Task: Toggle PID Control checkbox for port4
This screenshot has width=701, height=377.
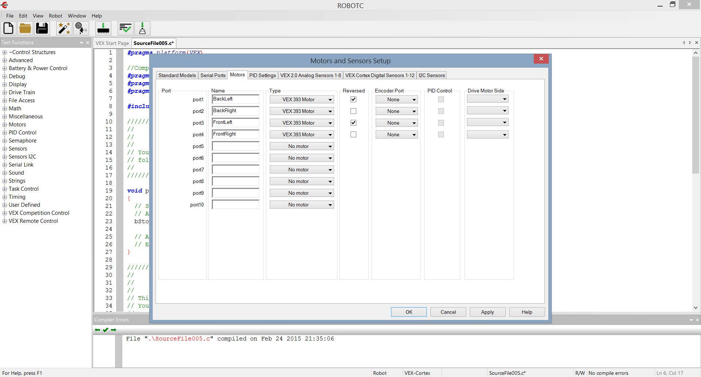Action: (x=441, y=134)
